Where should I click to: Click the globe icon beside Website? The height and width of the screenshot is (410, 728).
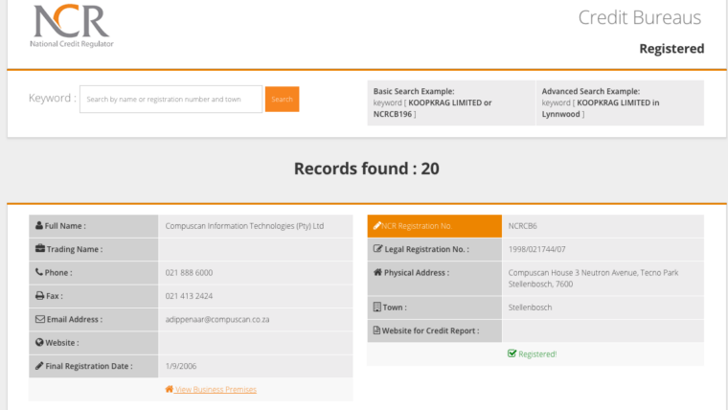[39, 342]
